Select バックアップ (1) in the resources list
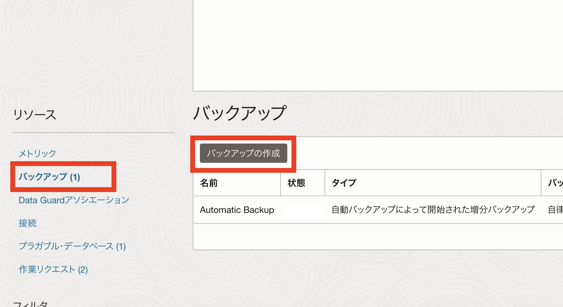This screenshot has width=563, height=307. click(49, 177)
